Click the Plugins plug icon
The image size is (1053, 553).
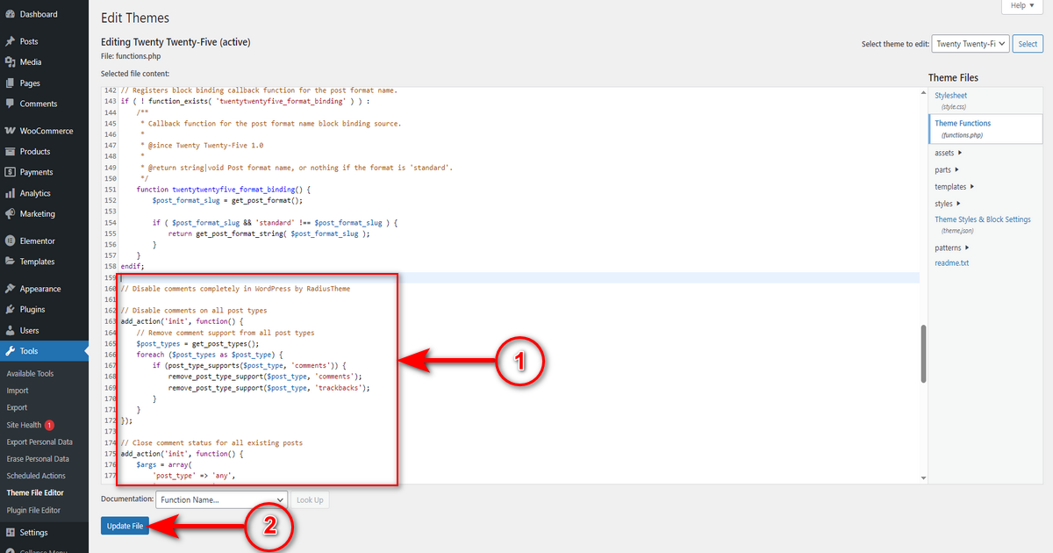tap(10, 310)
